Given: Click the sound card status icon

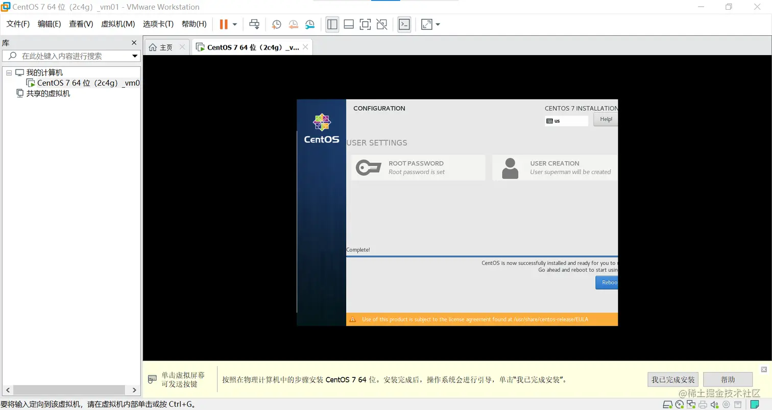Looking at the screenshot, I should (x=714, y=405).
